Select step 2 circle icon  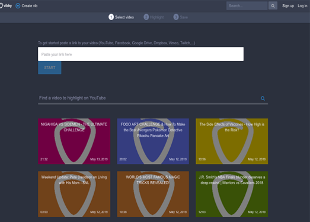(146, 17)
